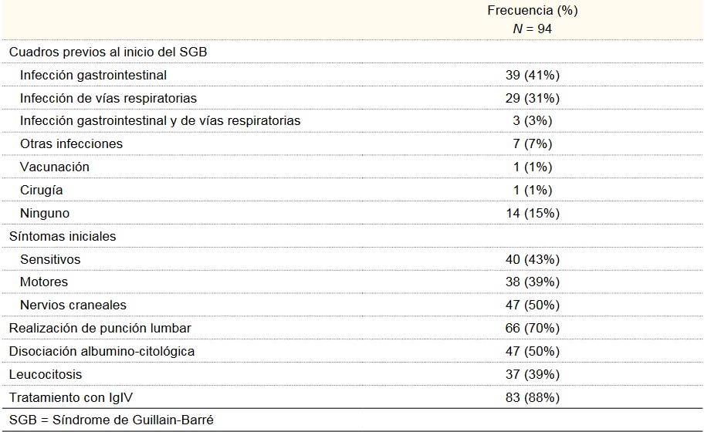Select the "Vacunación" row label
This screenshot has width=711, height=432.
tap(55, 167)
